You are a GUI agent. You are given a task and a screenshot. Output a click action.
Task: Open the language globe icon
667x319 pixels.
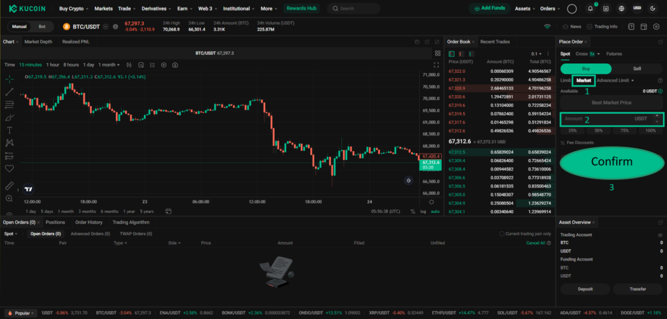(x=622, y=8)
